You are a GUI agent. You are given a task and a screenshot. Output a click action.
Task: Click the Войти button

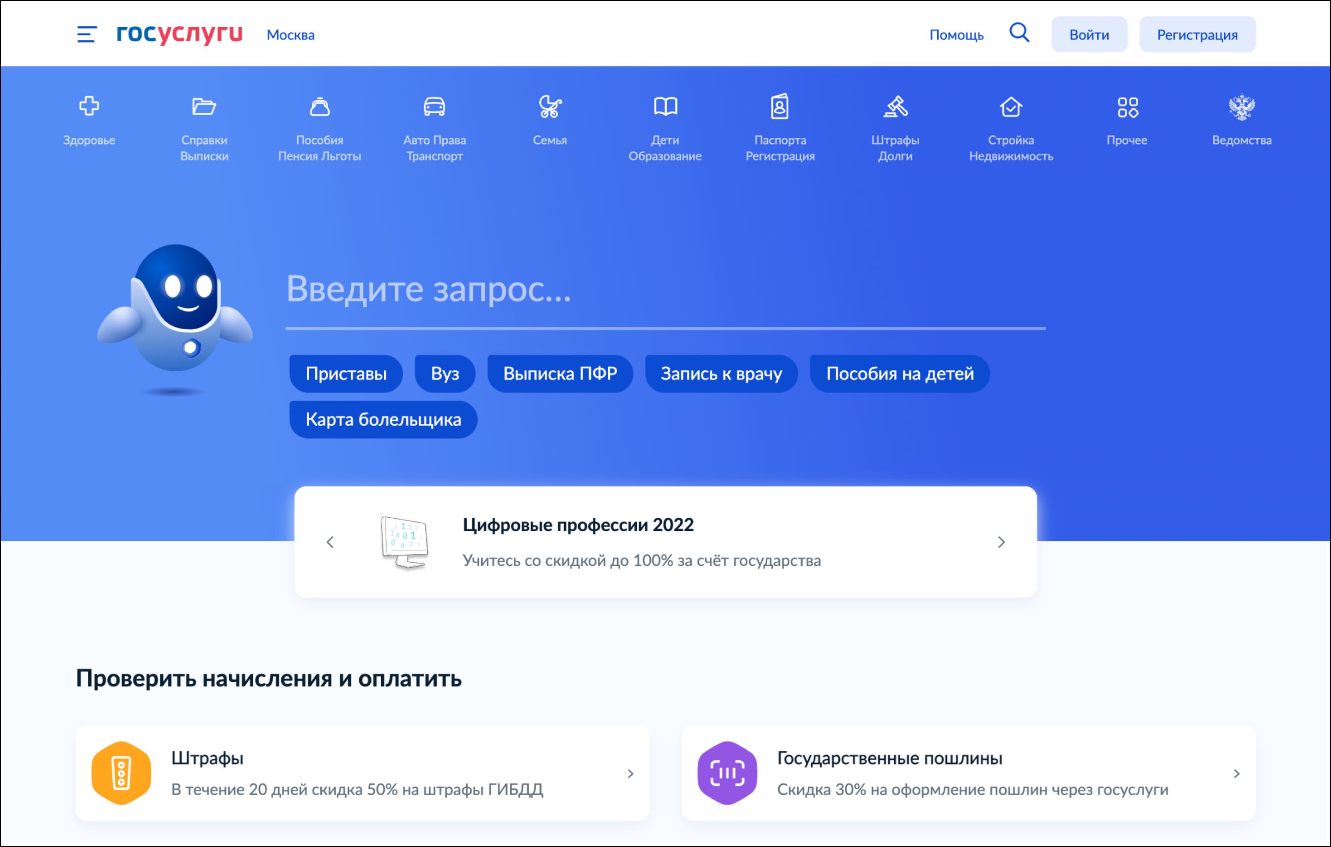[1089, 35]
